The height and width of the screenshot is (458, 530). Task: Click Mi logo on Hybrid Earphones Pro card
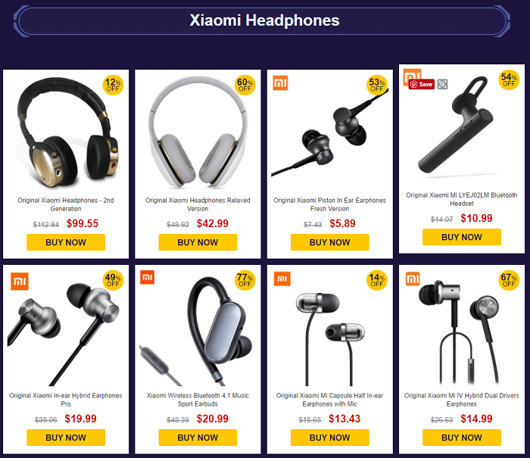[x=20, y=281]
